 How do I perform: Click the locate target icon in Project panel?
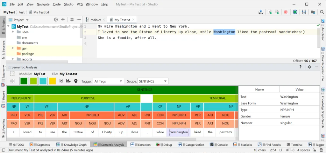coord(56,20)
